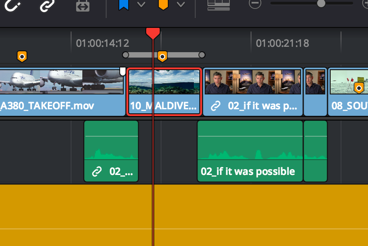Select the 02_if it was possible audio clip

250,151
